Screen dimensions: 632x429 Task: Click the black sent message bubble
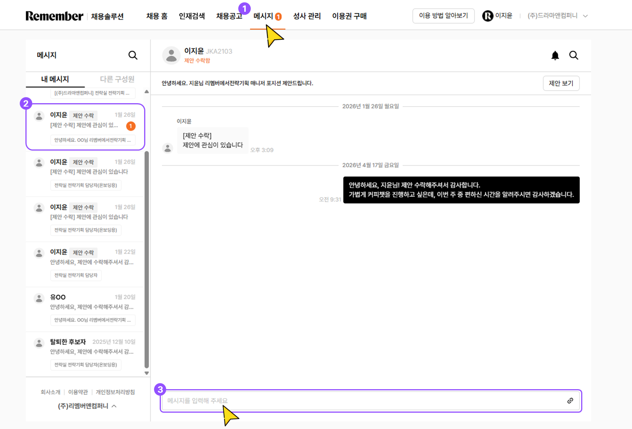coord(461,190)
